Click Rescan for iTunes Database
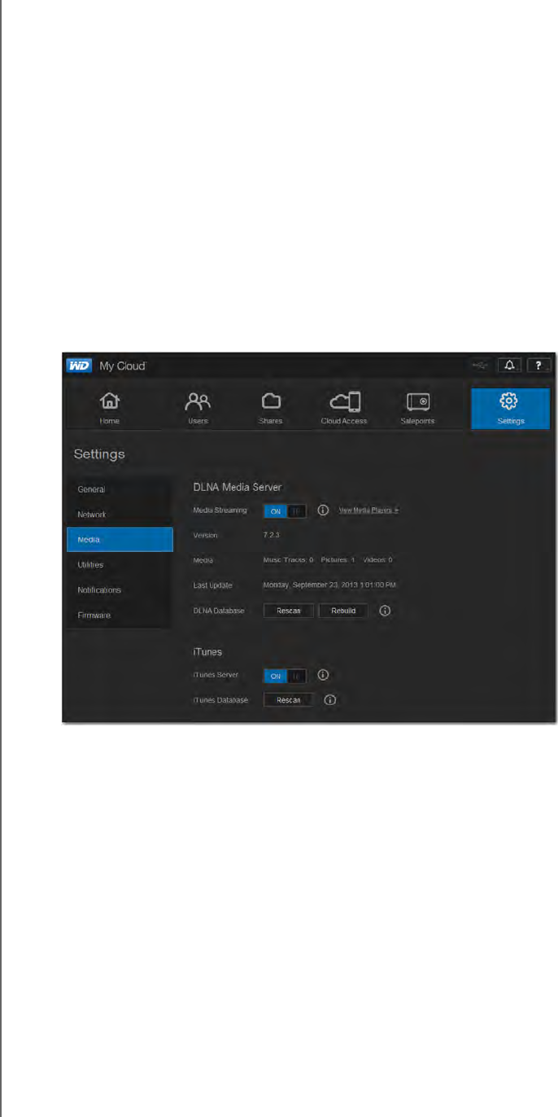 [x=288, y=700]
